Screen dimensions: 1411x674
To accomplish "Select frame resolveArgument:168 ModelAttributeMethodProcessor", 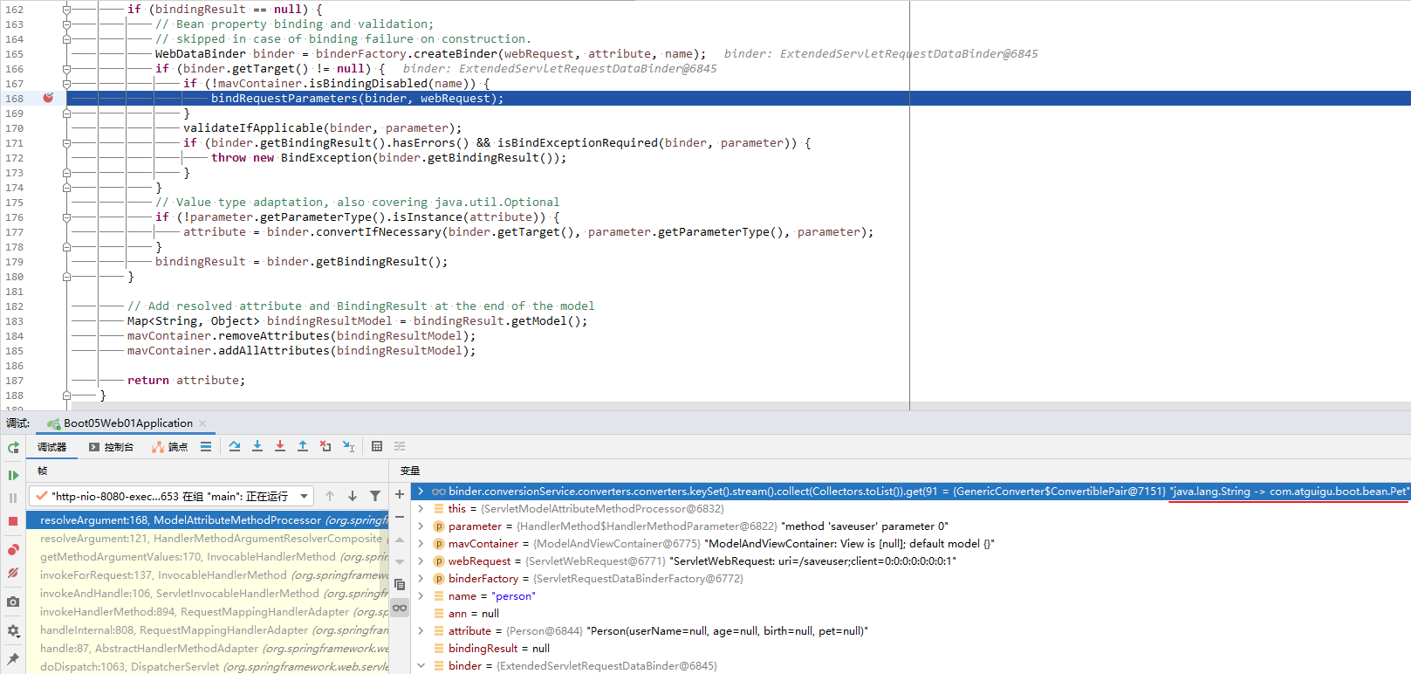I will click(x=208, y=520).
